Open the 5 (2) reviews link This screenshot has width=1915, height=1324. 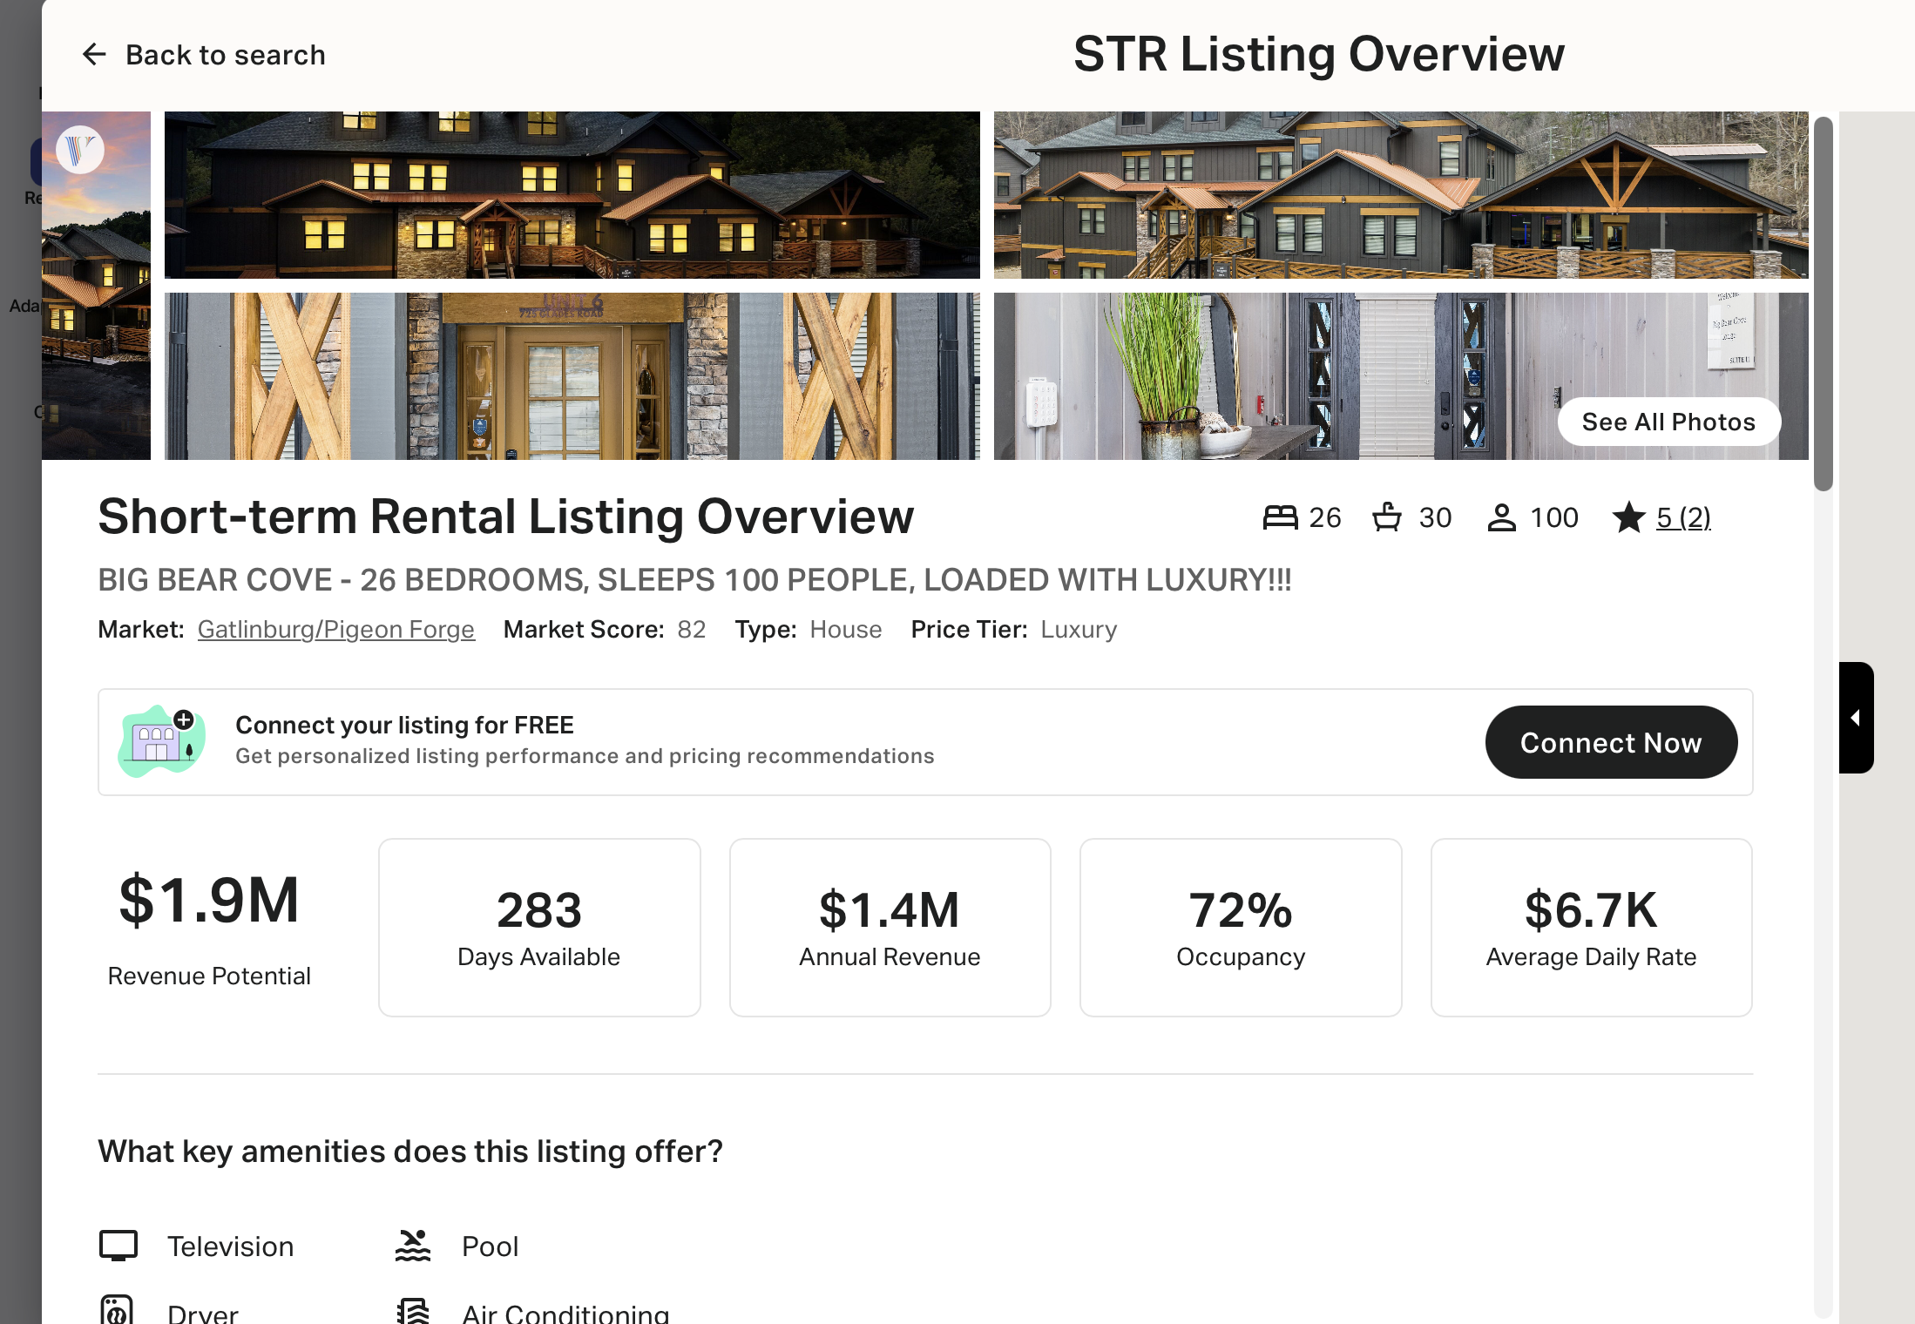[1683, 517]
